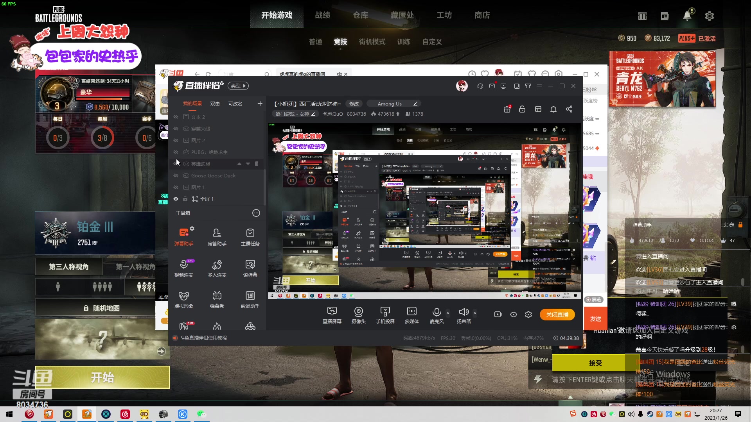Image resolution: width=751 pixels, height=422 pixels.
Task: Open the 弹幕助手 danmaku assistant tool
Action: pyautogui.click(x=183, y=236)
